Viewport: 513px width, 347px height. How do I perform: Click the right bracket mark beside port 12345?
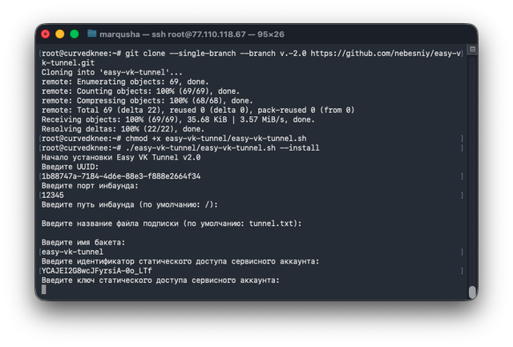(462, 196)
